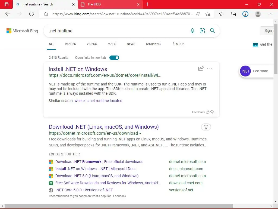Viewport: 278px width, 209px height.
Task: Select the VIDEOS tab
Action: click(92, 44)
